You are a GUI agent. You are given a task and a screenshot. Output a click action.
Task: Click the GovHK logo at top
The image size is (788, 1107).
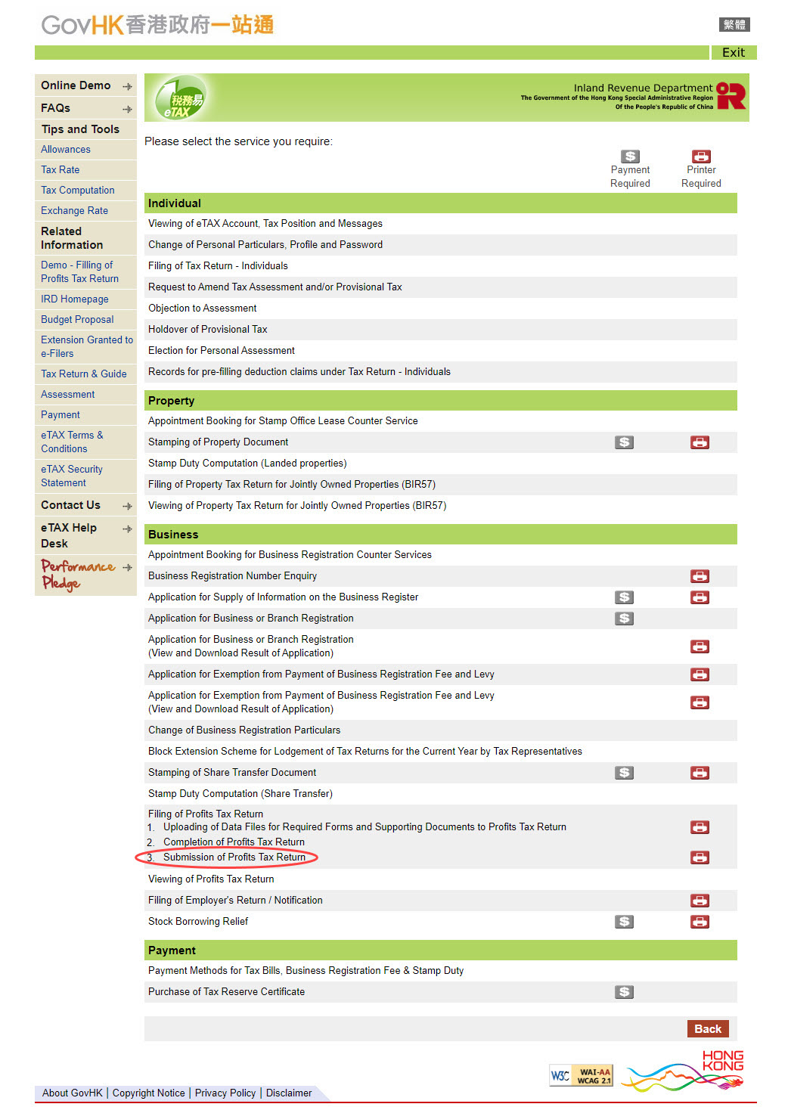(157, 25)
